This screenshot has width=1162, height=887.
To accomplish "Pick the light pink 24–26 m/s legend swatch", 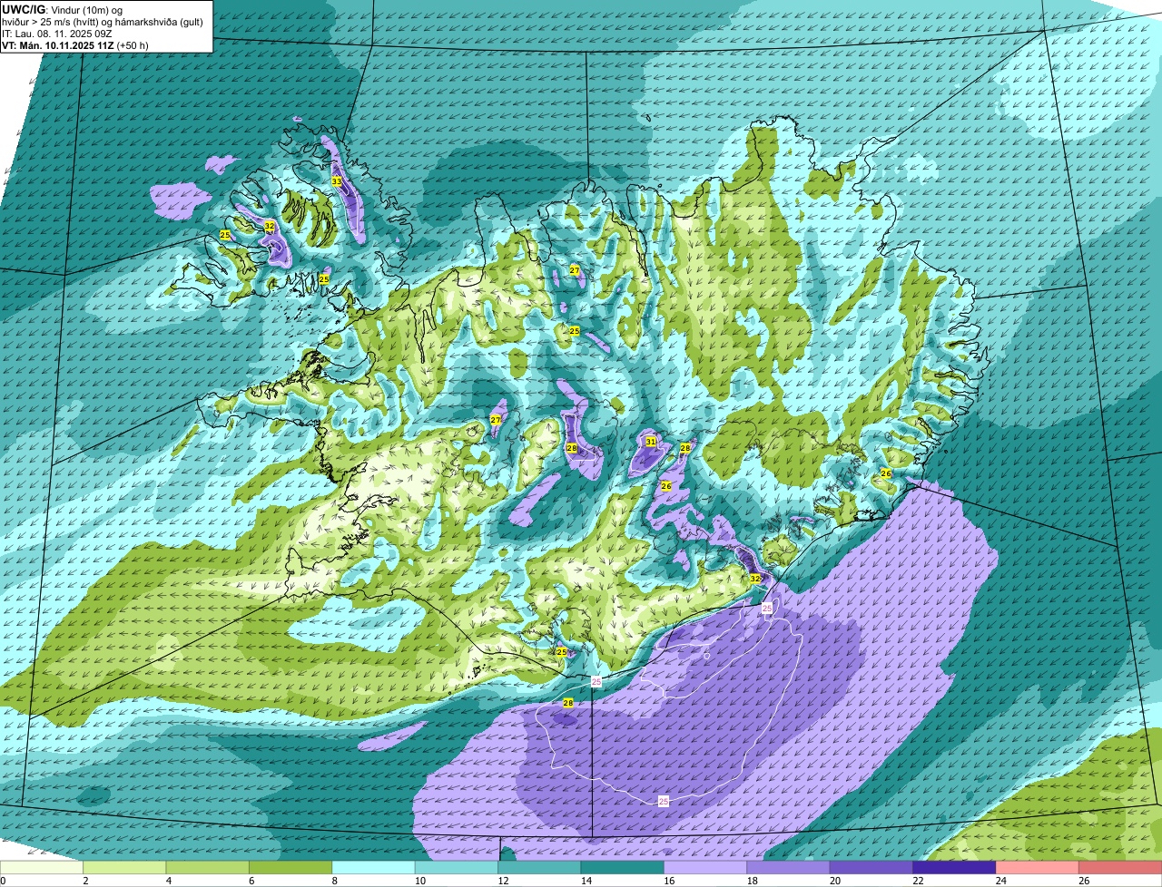I will click(1038, 868).
